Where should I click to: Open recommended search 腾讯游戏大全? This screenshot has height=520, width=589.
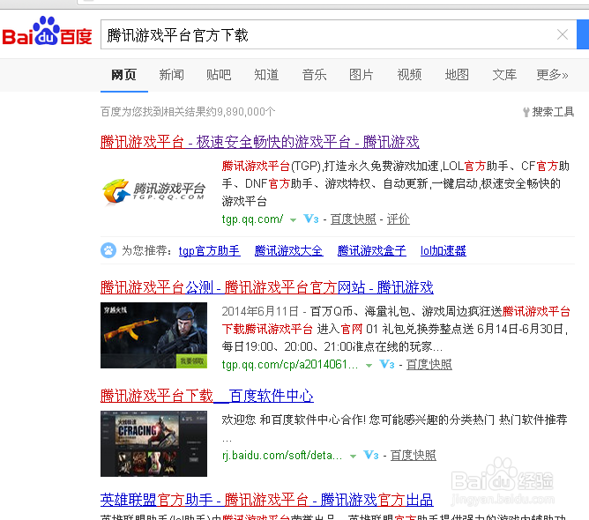pyautogui.click(x=288, y=250)
